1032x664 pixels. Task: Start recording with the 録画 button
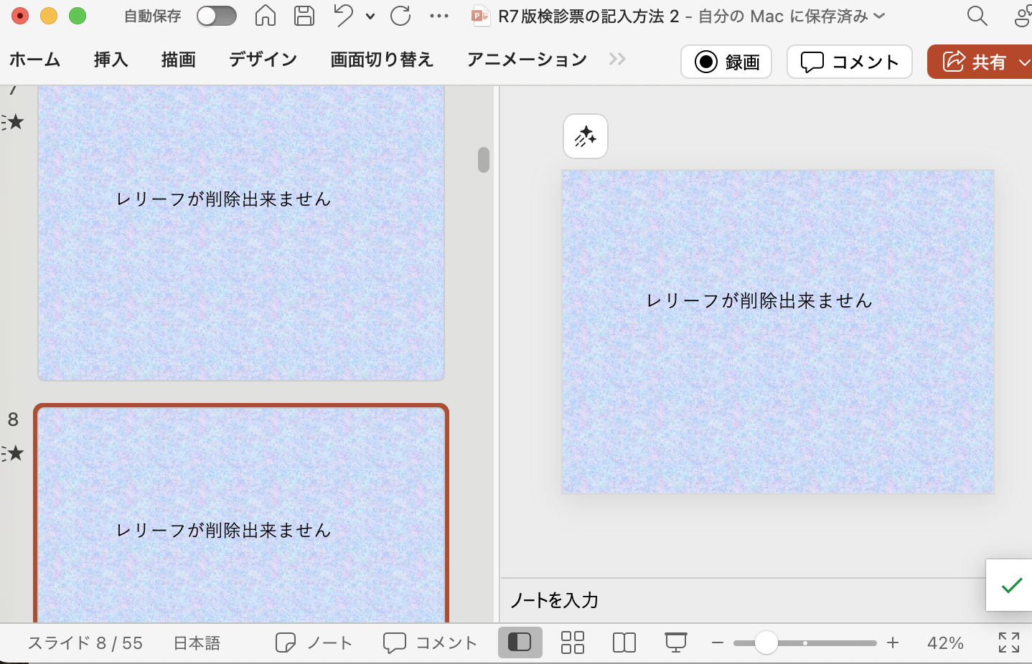pyautogui.click(x=726, y=62)
